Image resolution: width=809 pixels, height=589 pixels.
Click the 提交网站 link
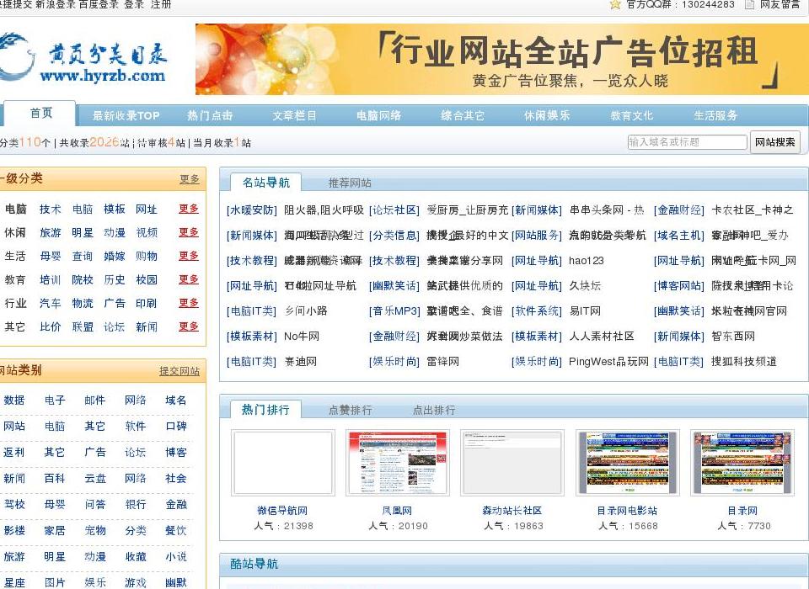179,371
